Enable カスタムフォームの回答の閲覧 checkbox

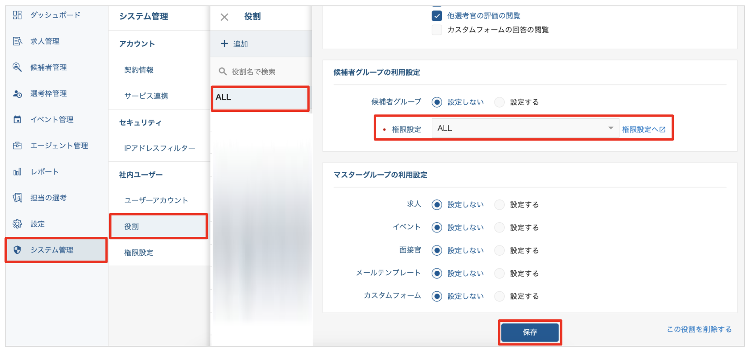[437, 30]
